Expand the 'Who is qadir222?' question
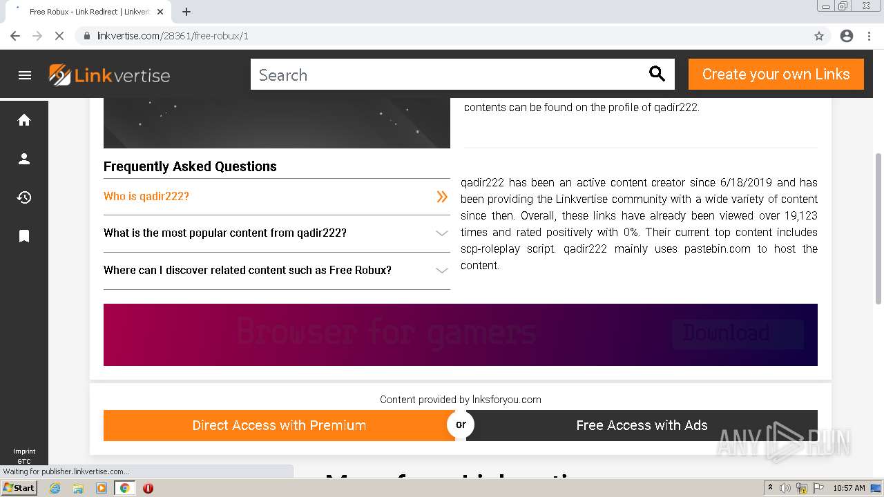This screenshot has width=884, height=497. 276,197
